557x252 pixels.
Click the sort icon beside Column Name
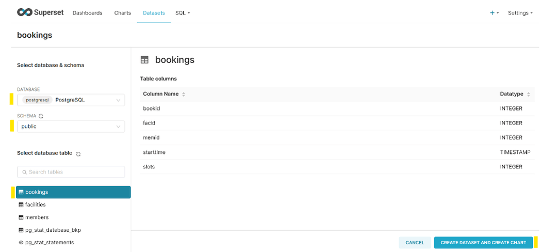[184, 94]
